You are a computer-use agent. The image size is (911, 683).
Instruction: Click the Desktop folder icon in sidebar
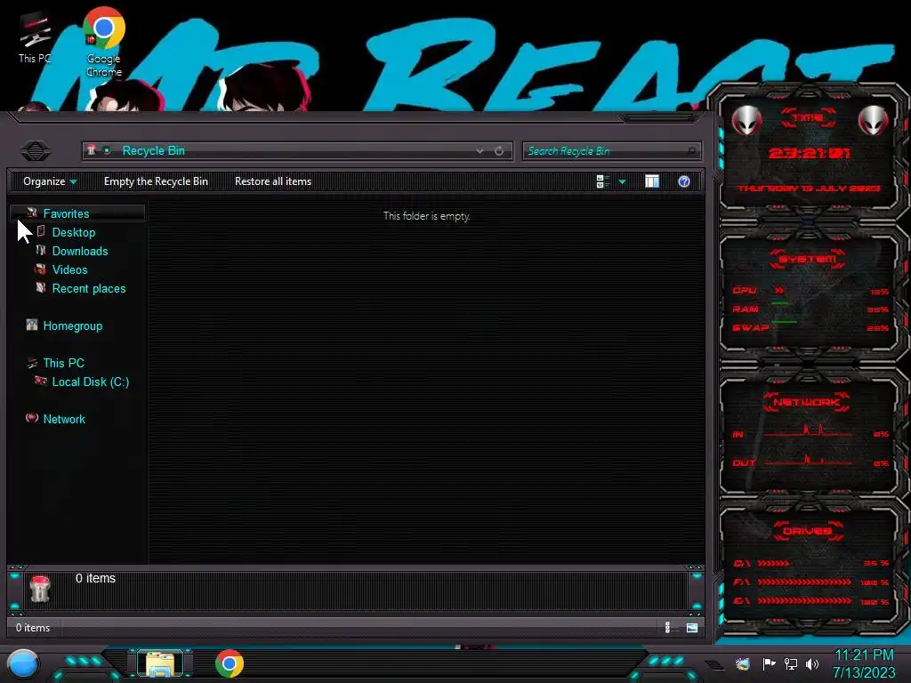[41, 232]
